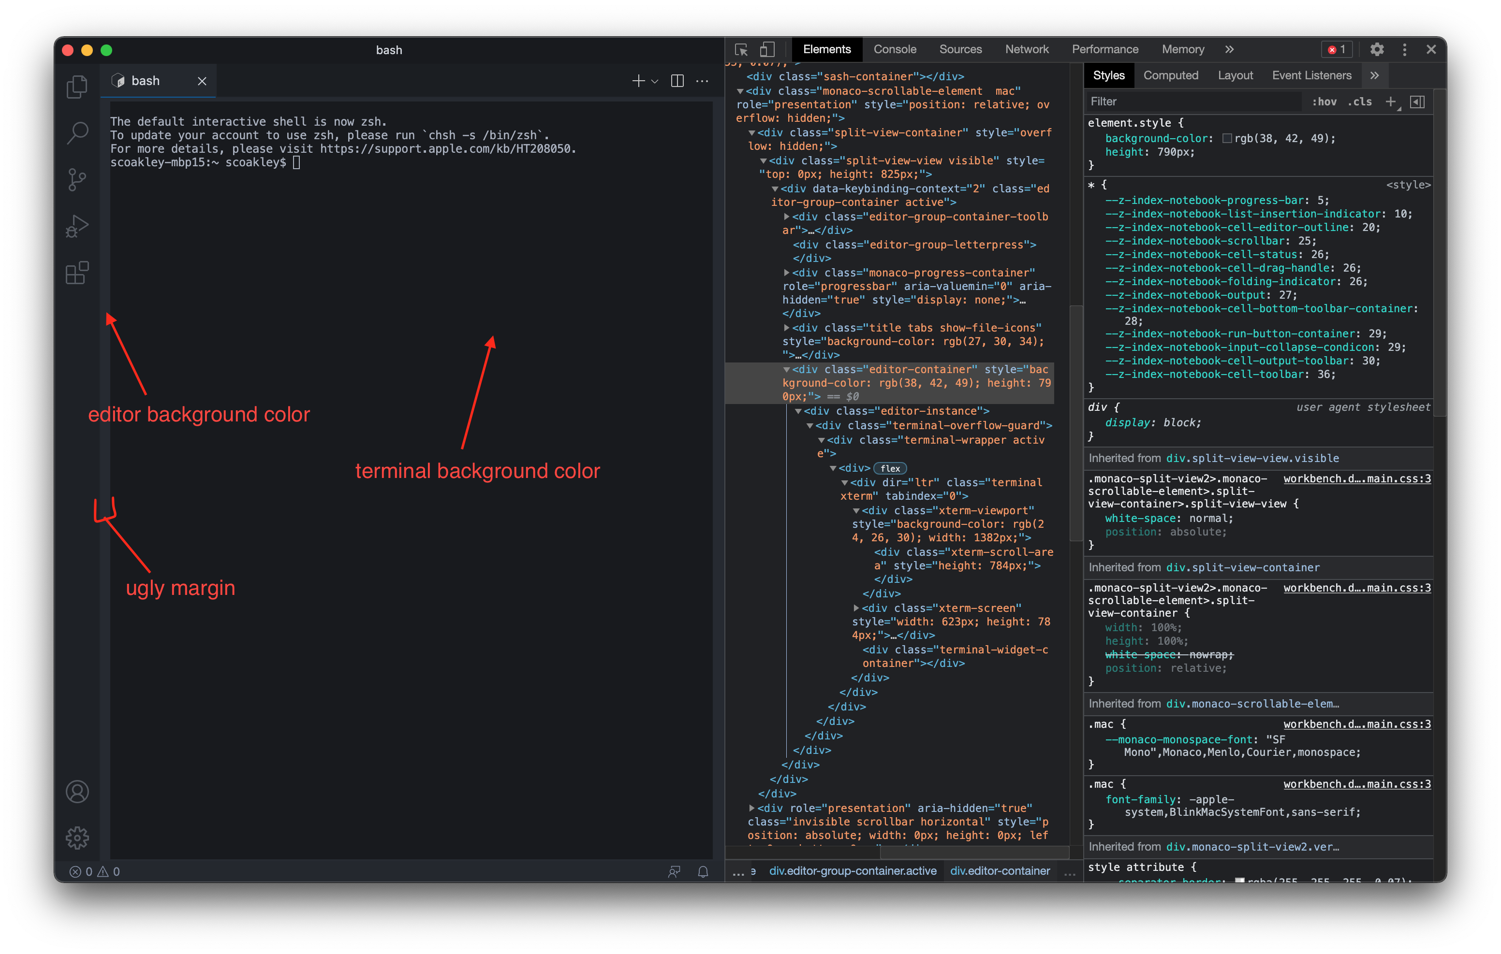The height and width of the screenshot is (954, 1501).
Task: Toggle the .cls class editor
Action: tap(1360, 101)
